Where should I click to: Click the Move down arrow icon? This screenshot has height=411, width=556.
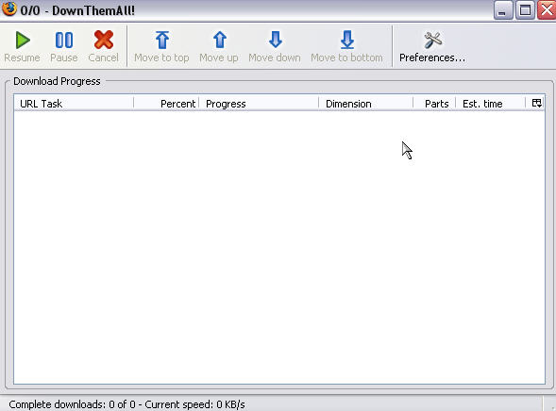point(275,40)
